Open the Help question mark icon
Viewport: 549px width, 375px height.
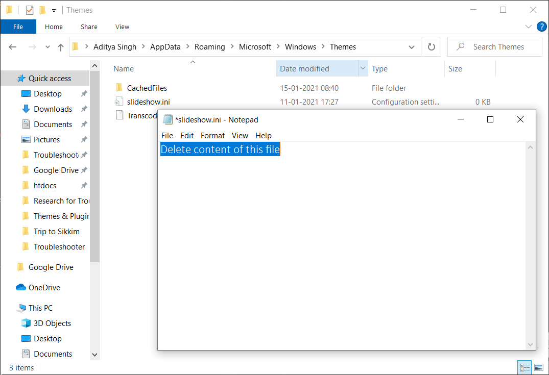pyautogui.click(x=542, y=27)
